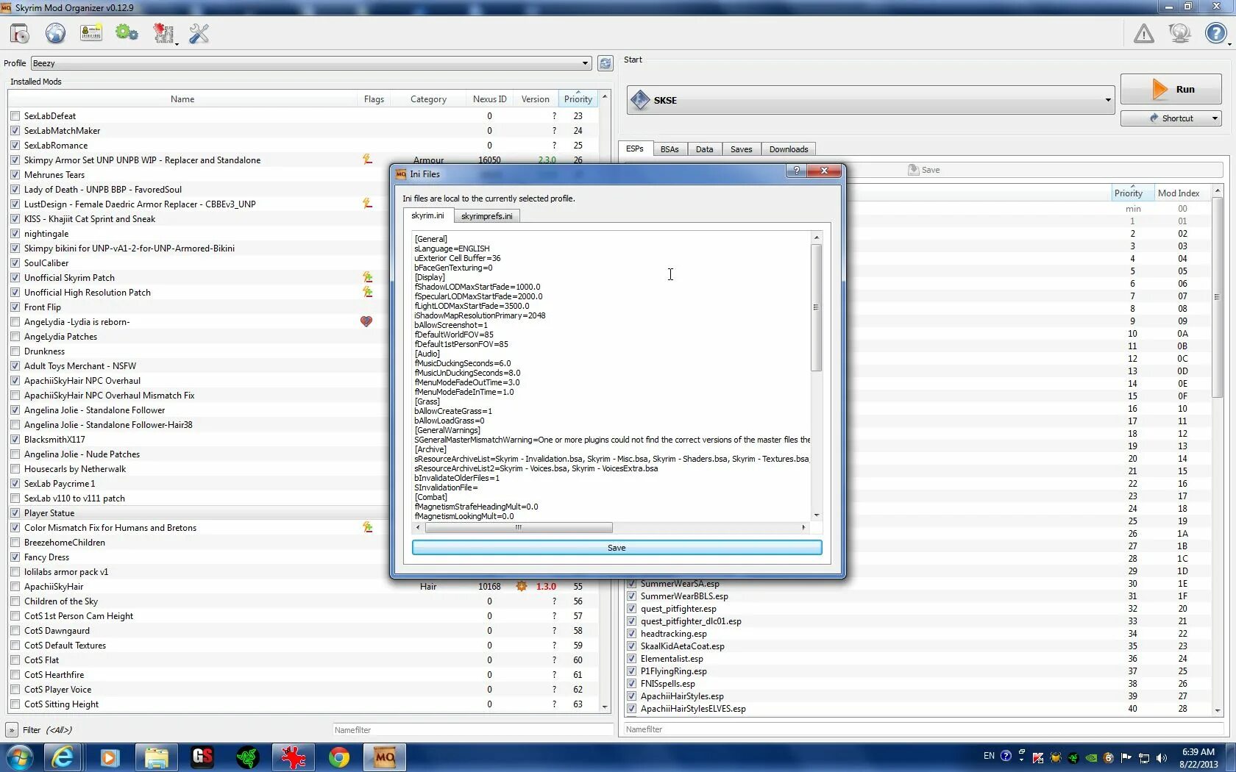
Task: Disable the SexLabMatchMaker mod checkbox
Action: [15, 131]
